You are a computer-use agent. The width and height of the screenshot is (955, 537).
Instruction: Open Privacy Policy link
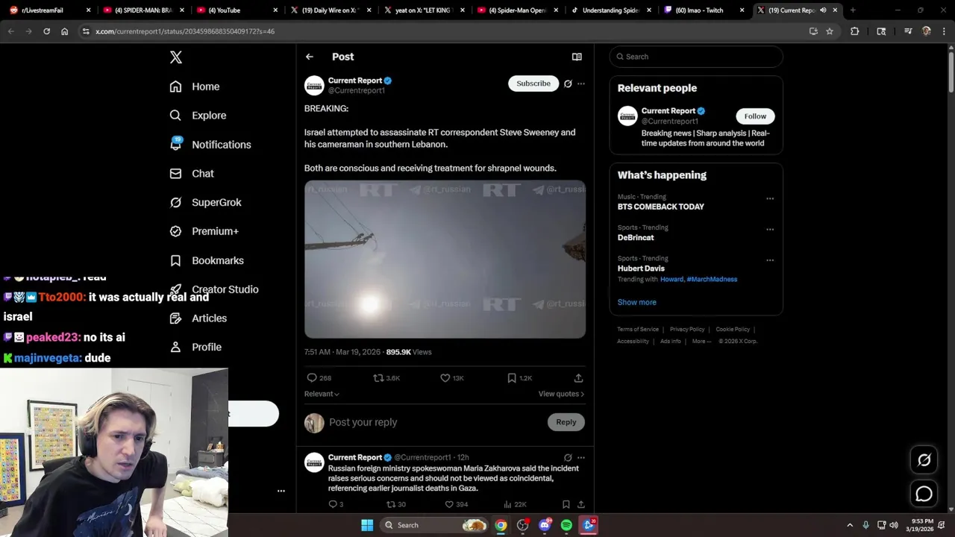pos(687,329)
